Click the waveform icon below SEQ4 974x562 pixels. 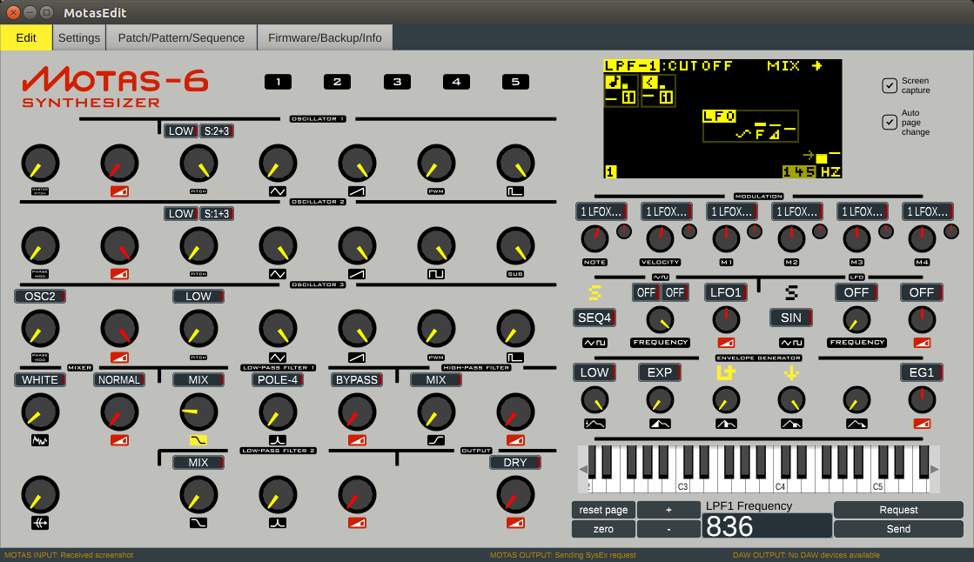click(x=594, y=343)
